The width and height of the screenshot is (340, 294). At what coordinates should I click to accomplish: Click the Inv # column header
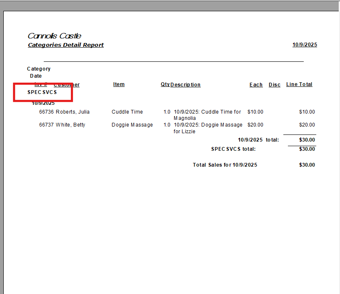pos(40,85)
